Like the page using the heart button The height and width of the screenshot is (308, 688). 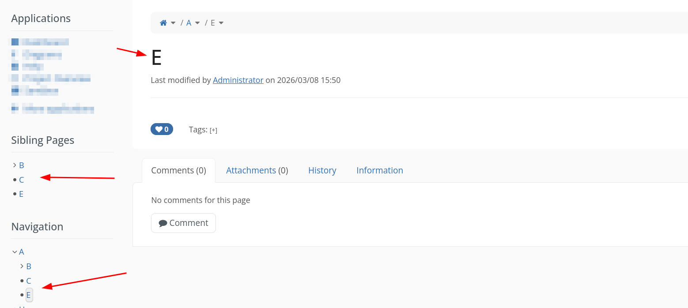(162, 129)
